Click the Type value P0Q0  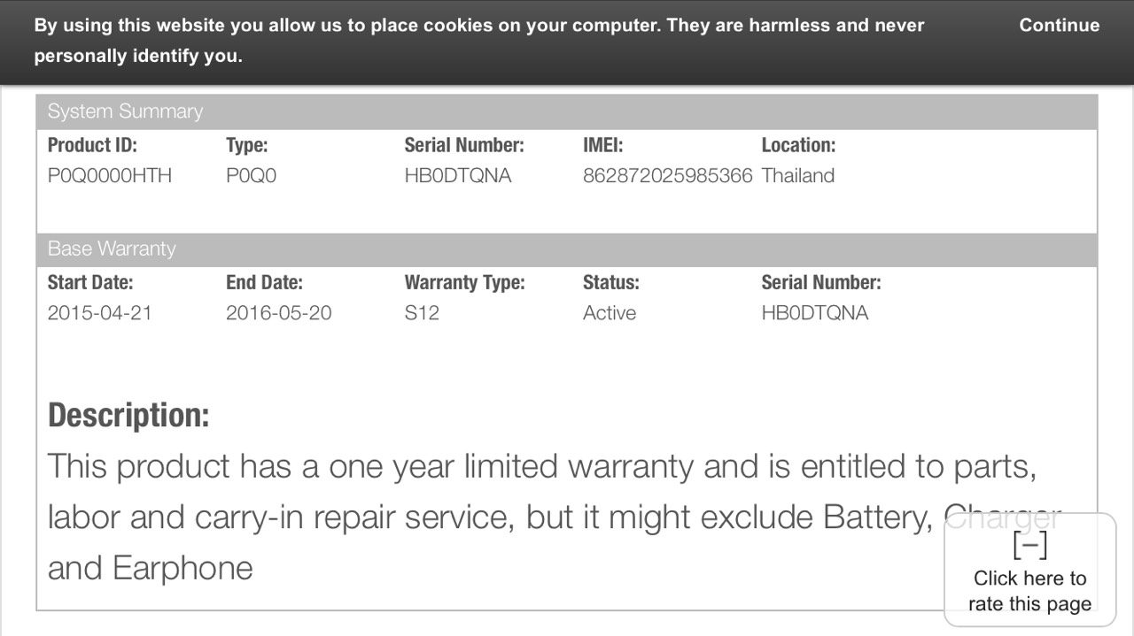251,176
